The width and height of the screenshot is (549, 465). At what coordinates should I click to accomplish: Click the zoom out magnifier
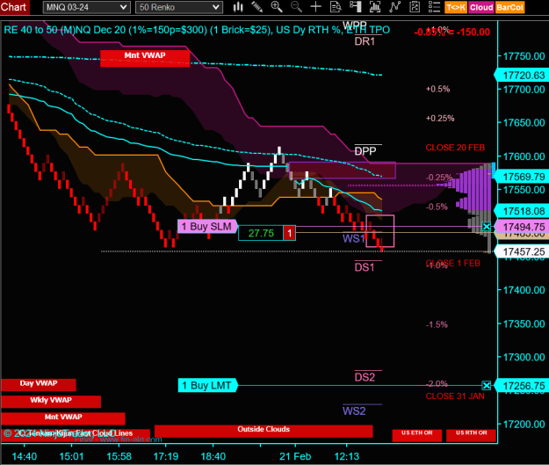[x=296, y=7]
